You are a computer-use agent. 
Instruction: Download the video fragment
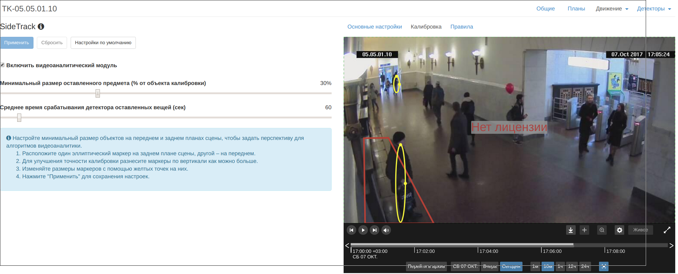(571, 230)
